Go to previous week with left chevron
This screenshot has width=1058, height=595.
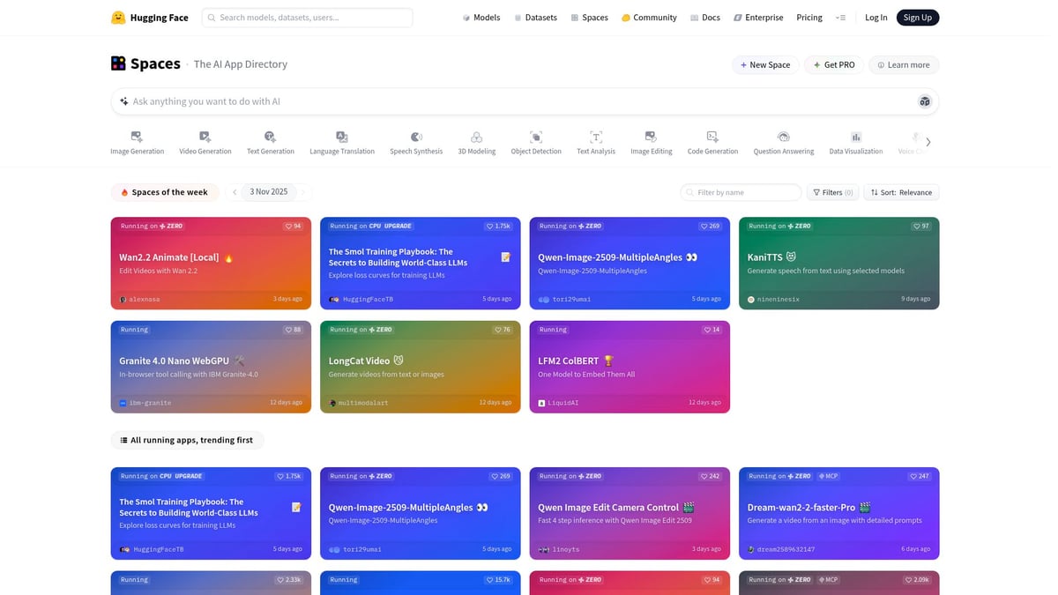[x=235, y=192]
